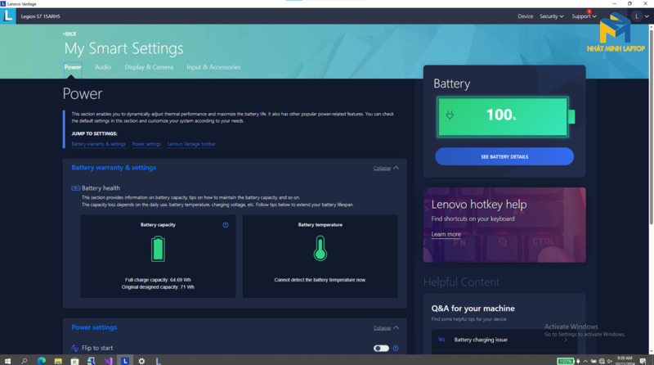Open Windows Settings gear in taskbar
Image resolution: width=654 pixels, height=365 pixels.
point(141,360)
